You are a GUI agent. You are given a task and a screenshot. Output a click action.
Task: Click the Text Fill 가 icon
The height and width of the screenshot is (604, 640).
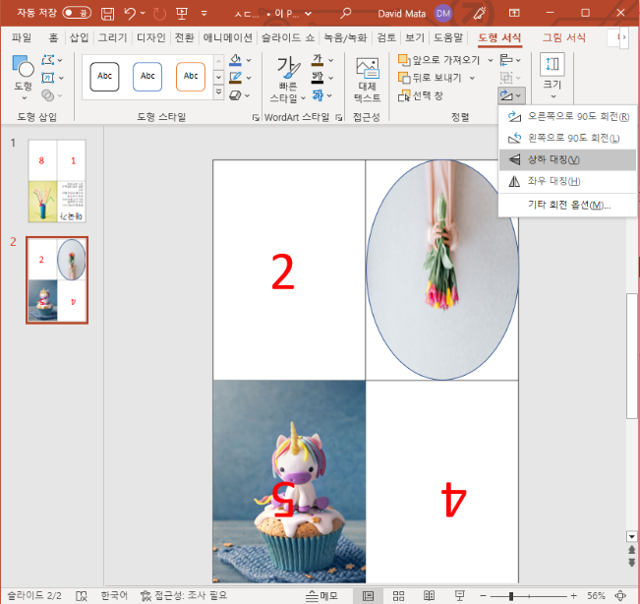tap(318, 60)
